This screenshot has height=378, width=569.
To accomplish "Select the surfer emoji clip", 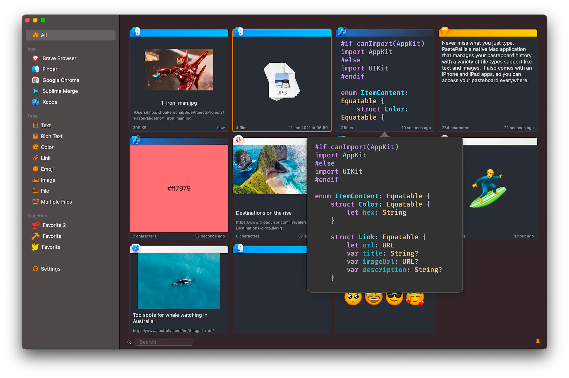I will (500, 189).
